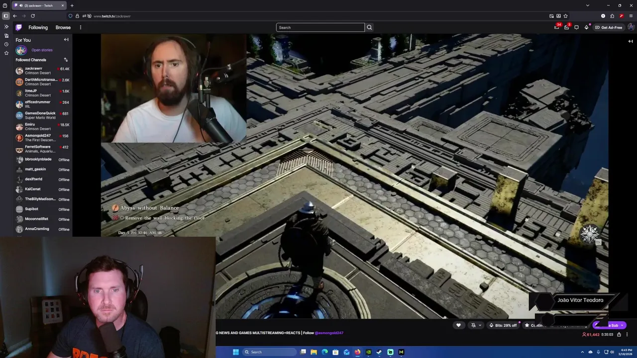Open tracking protection shield icon
Image resolution: width=637 pixels, height=358 pixels.
[70, 16]
